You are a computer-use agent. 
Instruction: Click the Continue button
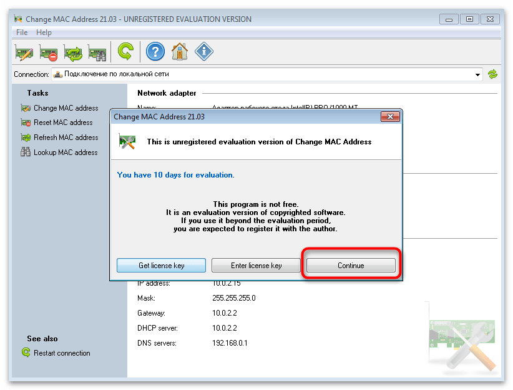point(351,266)
